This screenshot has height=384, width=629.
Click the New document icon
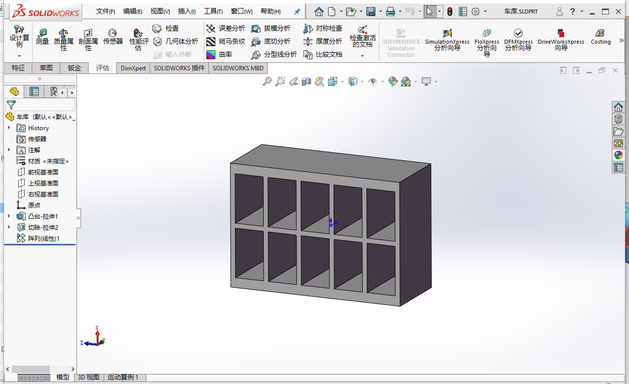point(332,11)
